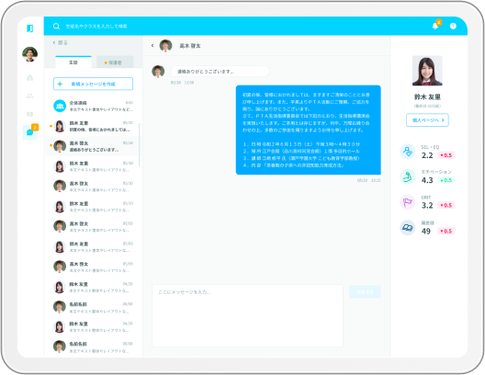Click the 全体連絡 group icon
This screenshot has width=485, height=375.
60,106
